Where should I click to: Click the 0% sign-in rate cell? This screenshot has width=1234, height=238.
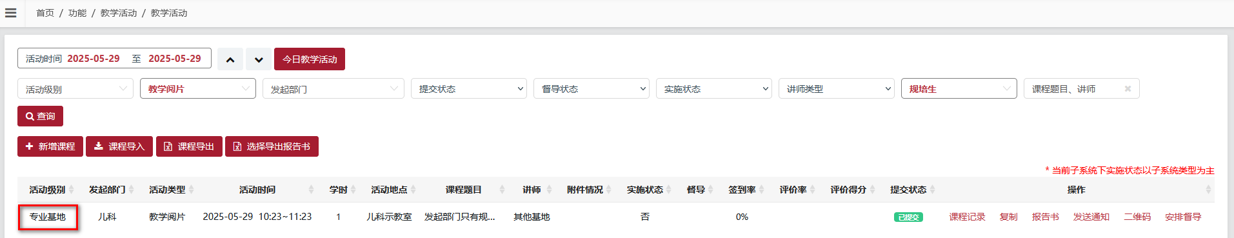tap(742, 217)
